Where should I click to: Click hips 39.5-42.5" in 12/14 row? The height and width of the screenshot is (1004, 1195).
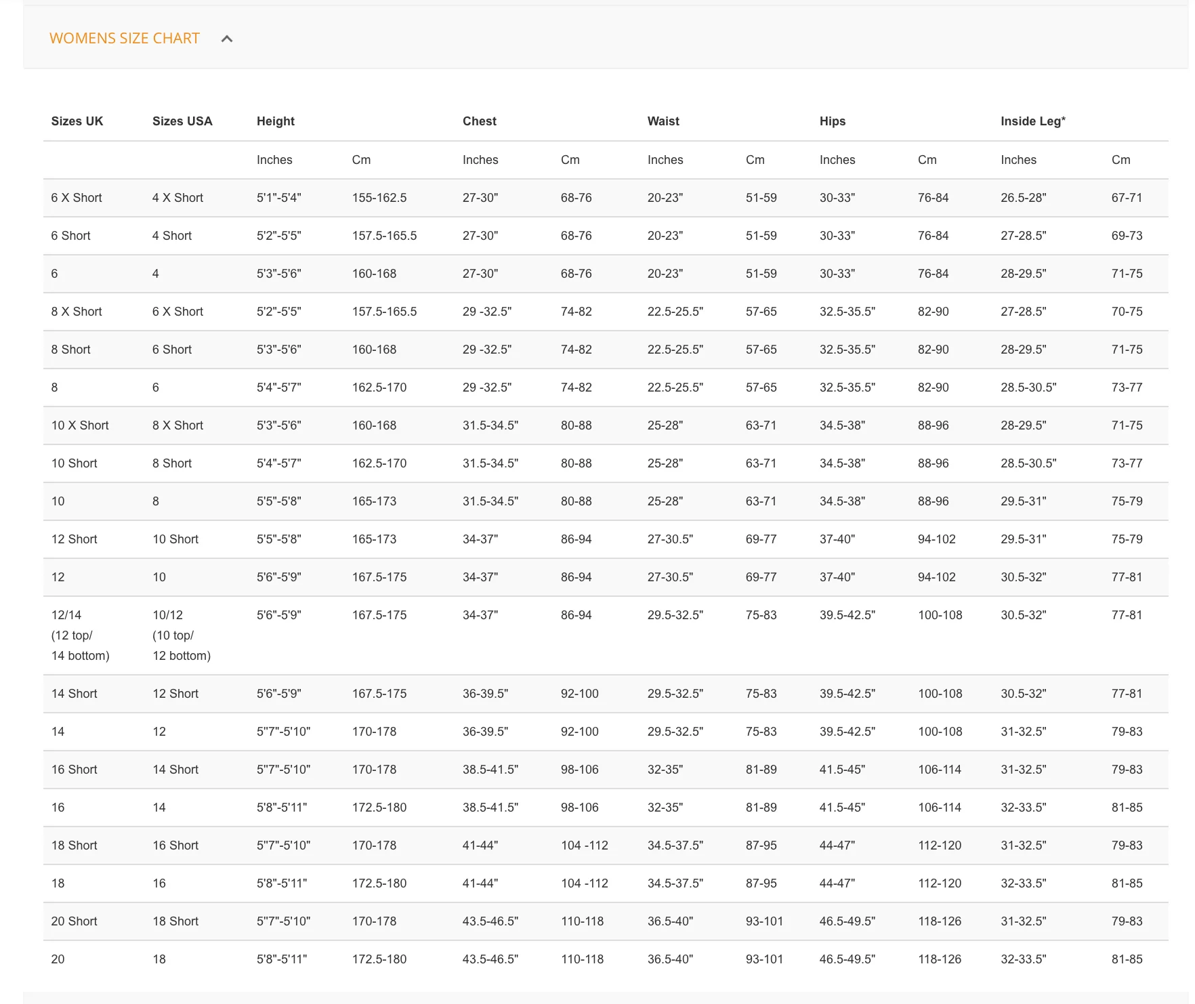pos(847,615)
